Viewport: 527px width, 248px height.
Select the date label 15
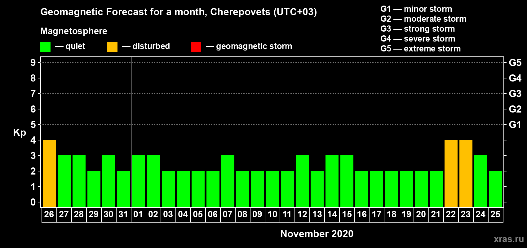coord(347,215)
